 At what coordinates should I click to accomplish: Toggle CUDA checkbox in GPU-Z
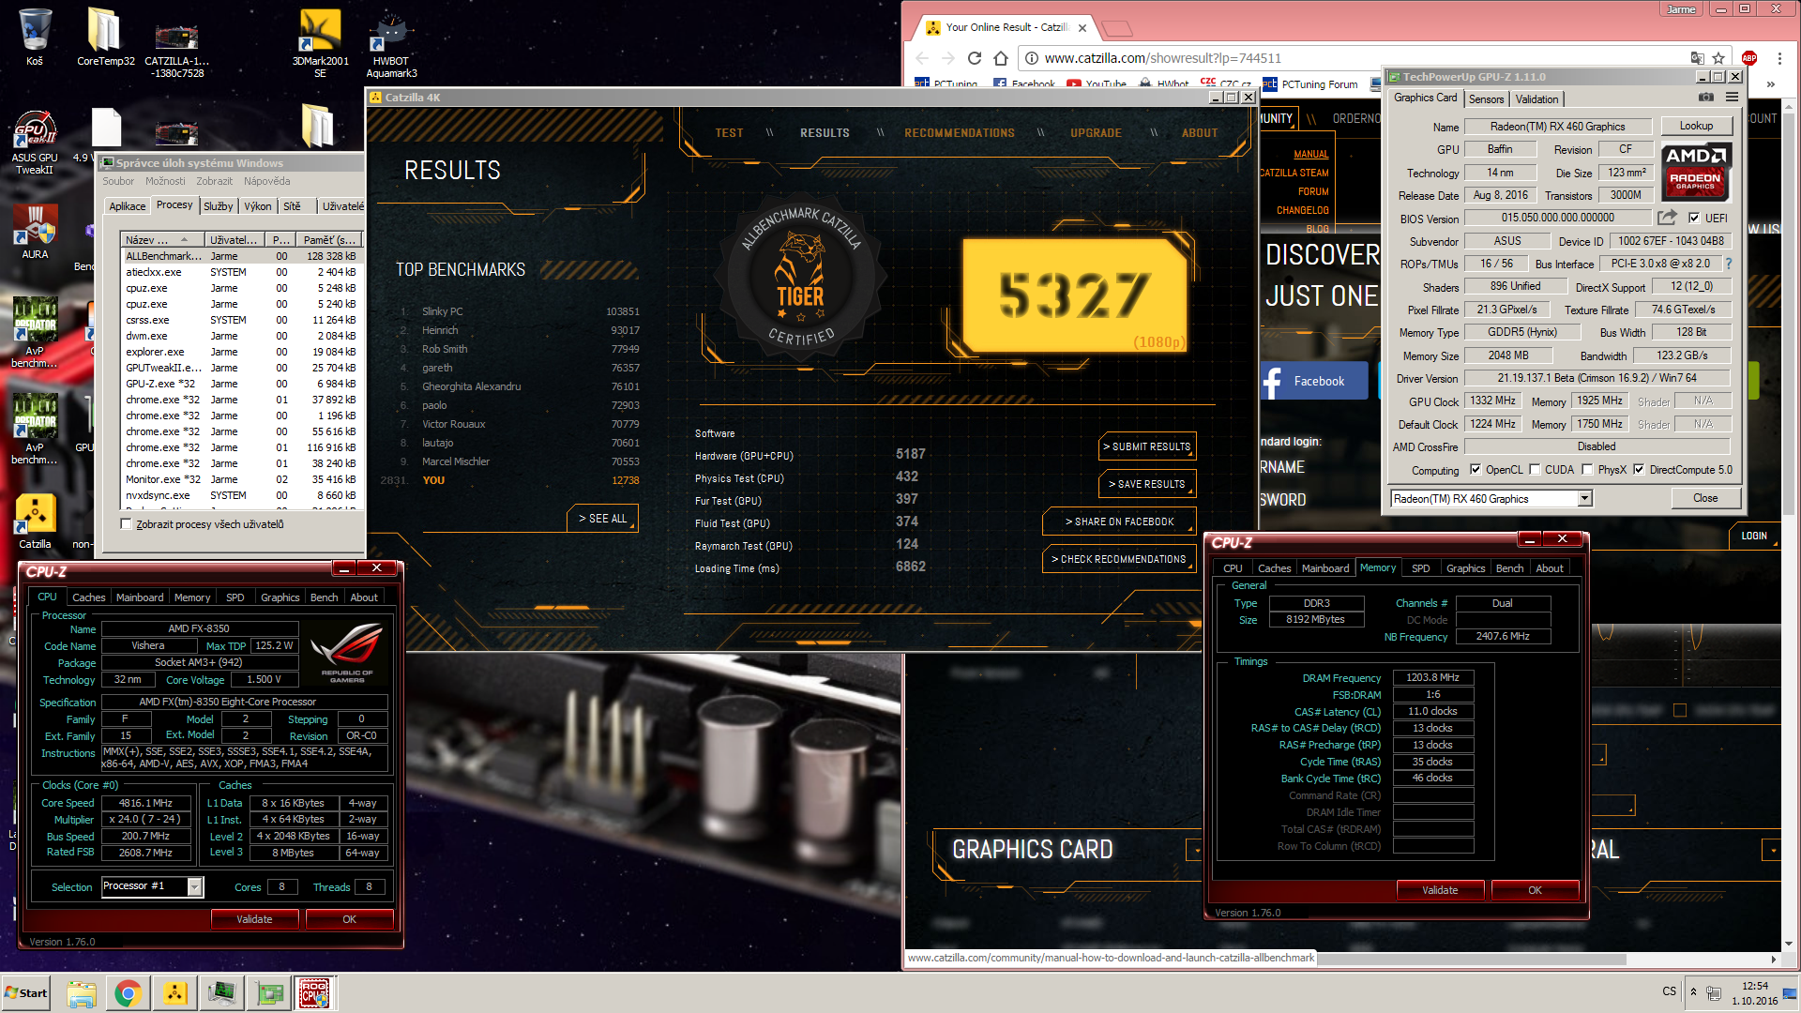pos(1535,470)
